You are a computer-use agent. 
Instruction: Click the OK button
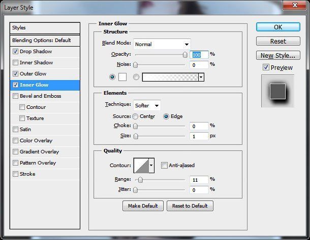pos(278,27)
